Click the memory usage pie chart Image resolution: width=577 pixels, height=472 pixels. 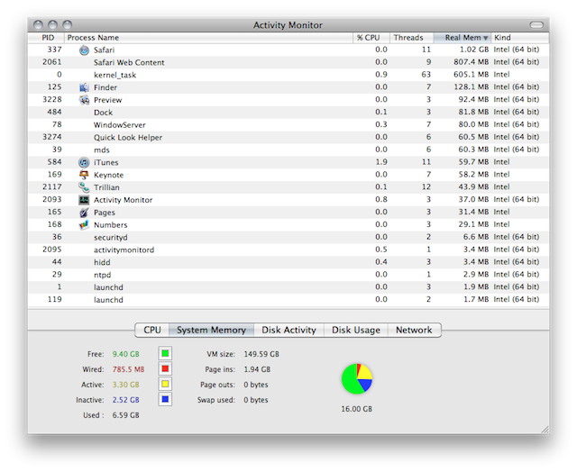(x=357, y=379)
